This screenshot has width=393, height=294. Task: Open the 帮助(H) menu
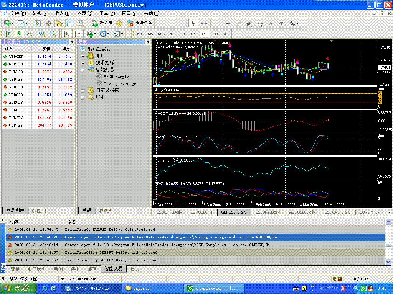(x=151, y=13)
